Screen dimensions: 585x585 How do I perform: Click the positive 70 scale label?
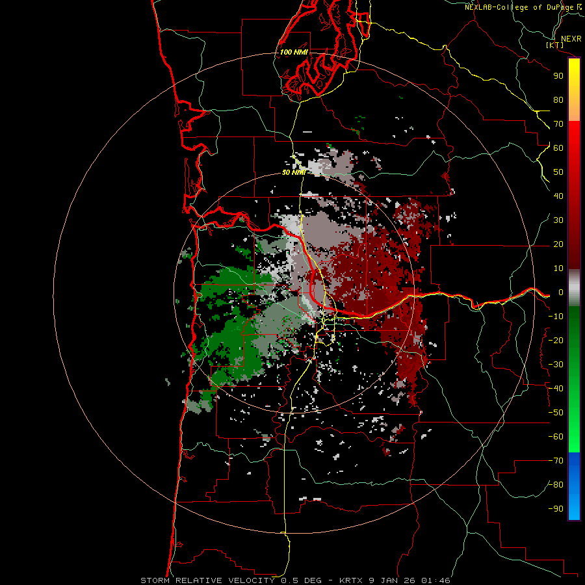[x=558, y=124]
